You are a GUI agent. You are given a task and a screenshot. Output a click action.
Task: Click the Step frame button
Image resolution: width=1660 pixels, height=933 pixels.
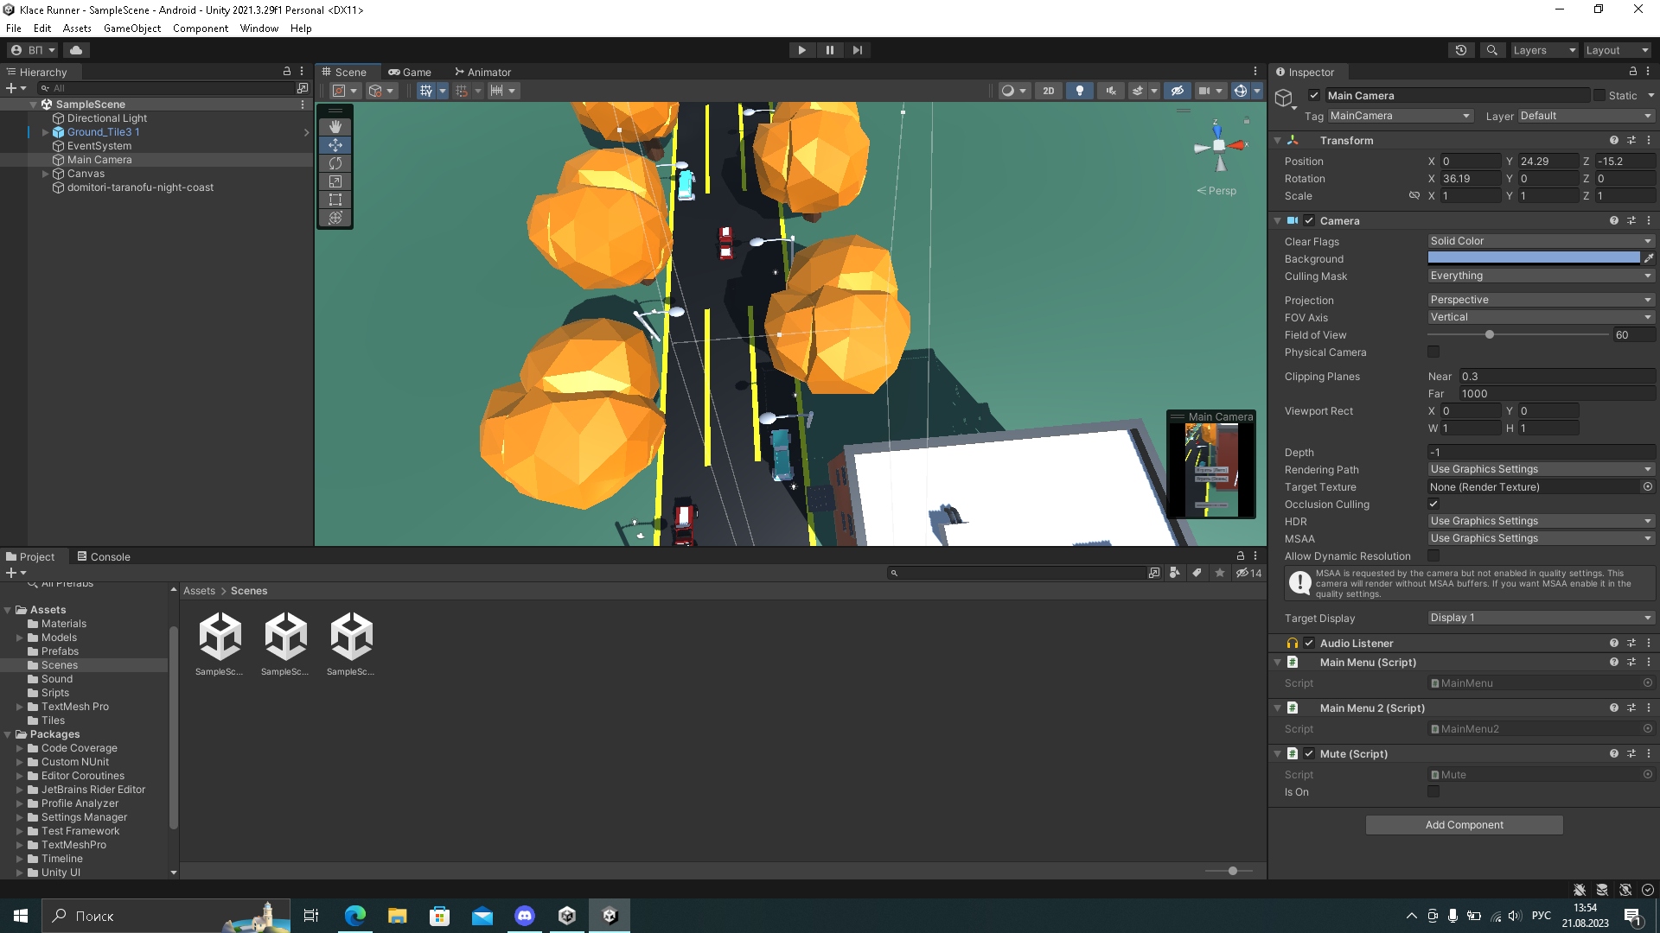pos(858,50)
